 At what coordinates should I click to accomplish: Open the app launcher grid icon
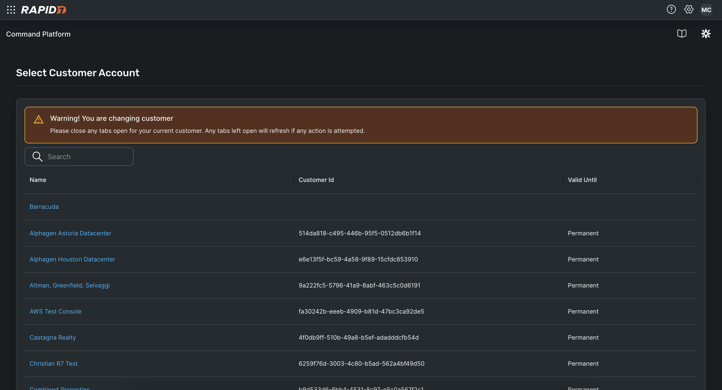pos(11,10)
